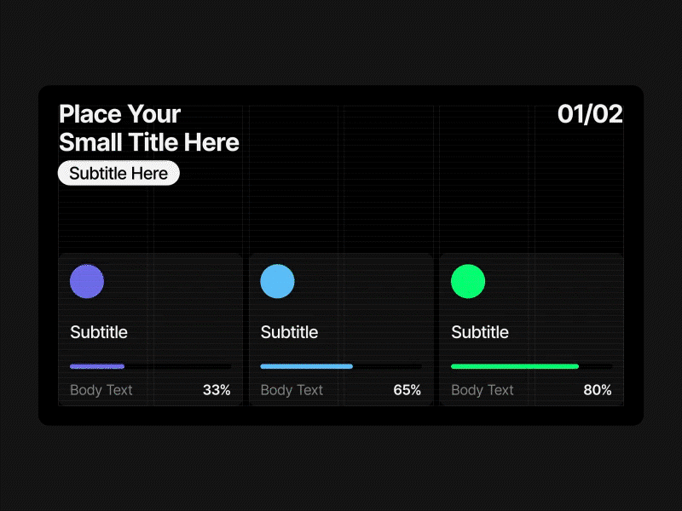Click the 33% value
Viewport: 682px width, 511px height.
(217, 390)
